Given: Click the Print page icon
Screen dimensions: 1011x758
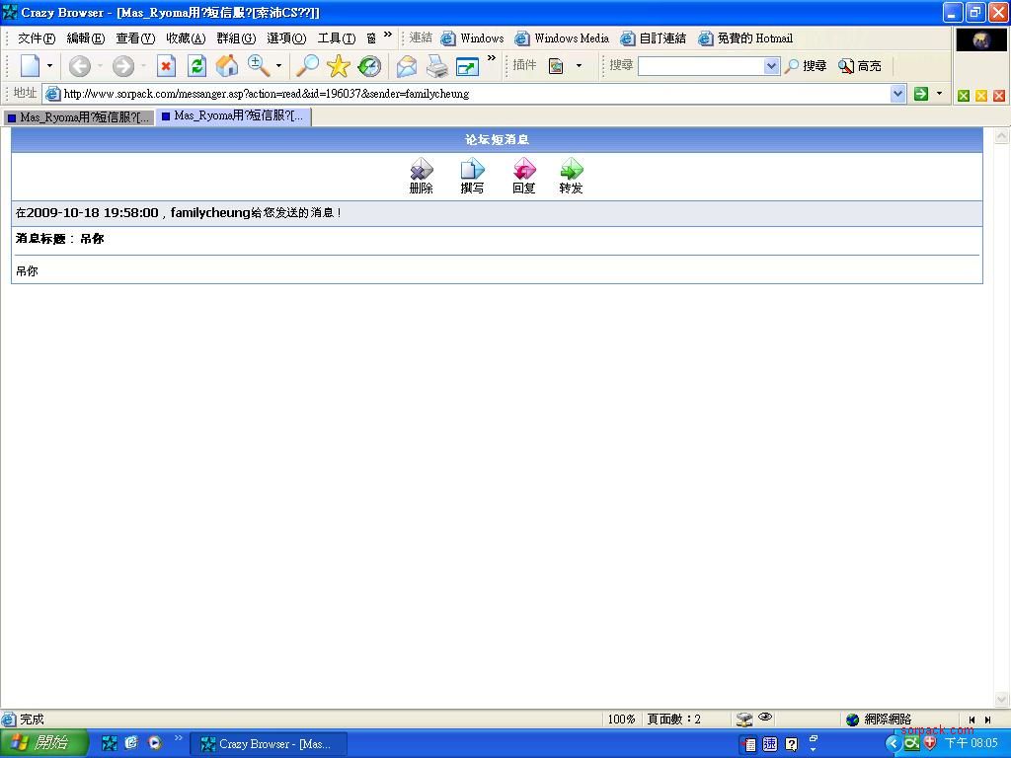Looking at the screenshot, I should (x=436, y=66).
